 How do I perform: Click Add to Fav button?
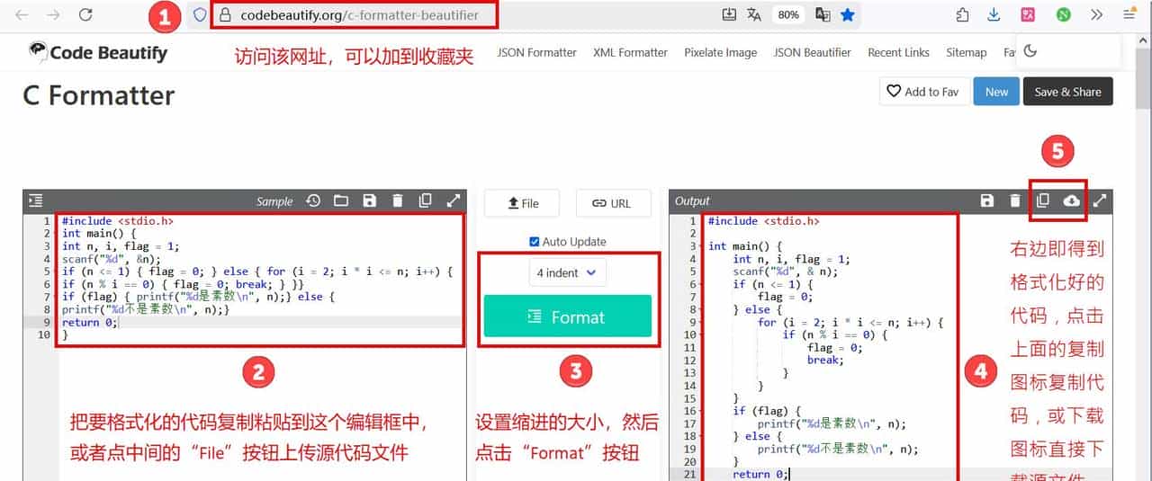coord(922,92)
